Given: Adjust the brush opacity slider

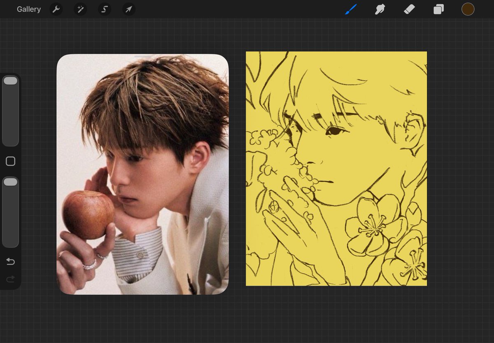Looking at the screenshot, I should coord(10,212).
